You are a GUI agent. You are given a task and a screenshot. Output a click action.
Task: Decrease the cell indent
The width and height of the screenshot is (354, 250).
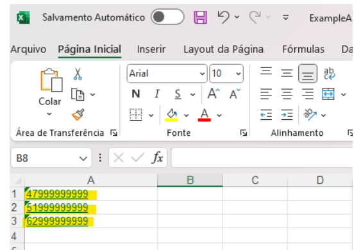tap(266, 115)
